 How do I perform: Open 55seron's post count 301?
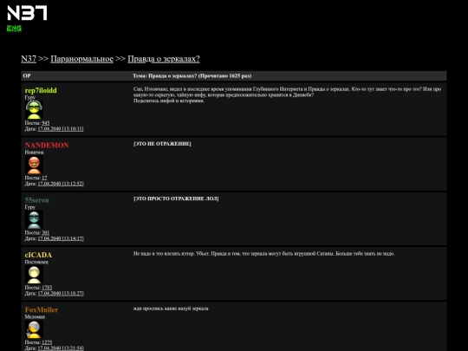[x=45, y=233]
